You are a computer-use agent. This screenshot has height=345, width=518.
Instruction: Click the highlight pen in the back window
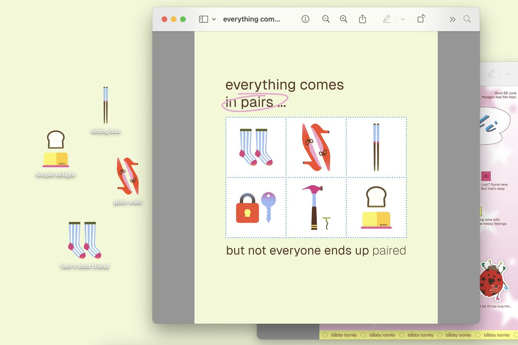pos(491,73)
